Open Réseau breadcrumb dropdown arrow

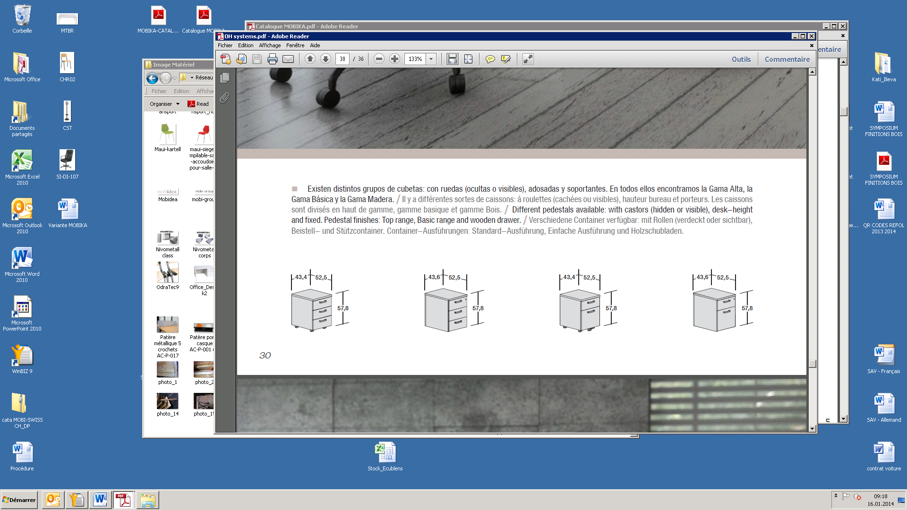point(192,77)
